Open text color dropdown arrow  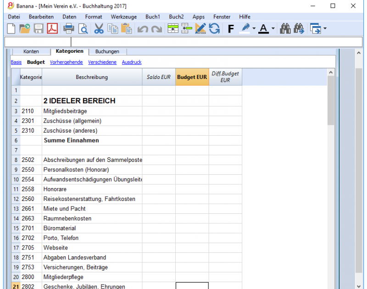pyautogui.click(x=273, y=28)
